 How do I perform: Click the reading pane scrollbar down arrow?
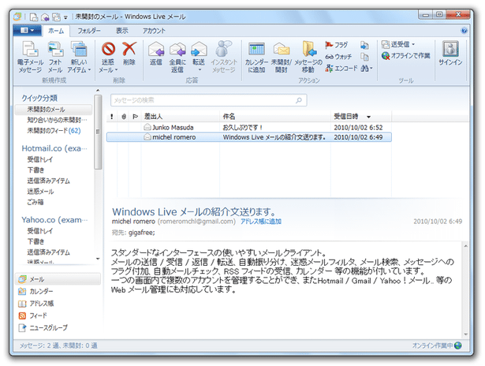point(466,334)
